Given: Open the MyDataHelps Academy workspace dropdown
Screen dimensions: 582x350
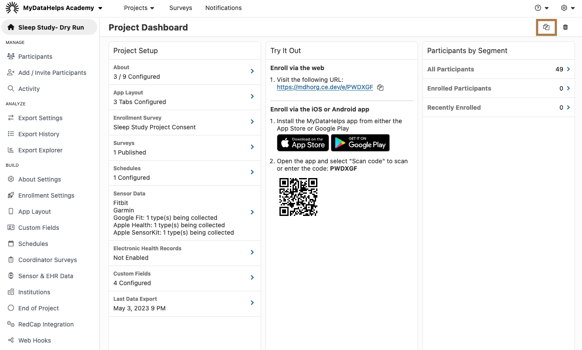Looking at the screenshot, I should 63,8.
